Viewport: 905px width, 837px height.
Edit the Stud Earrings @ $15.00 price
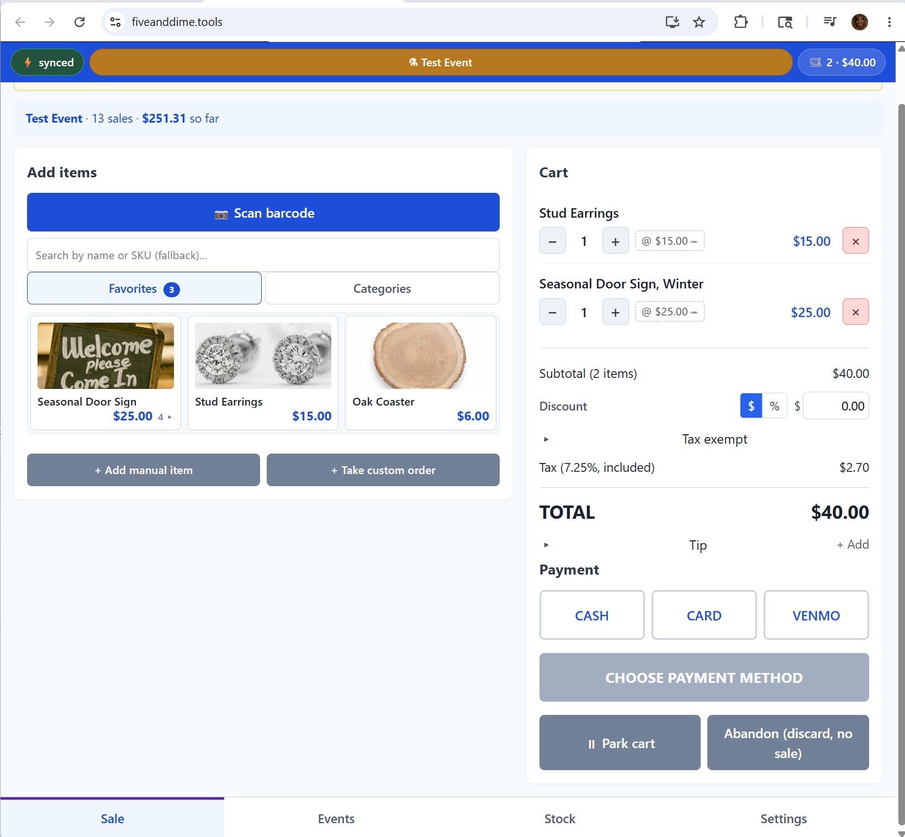tap(670, 241)
